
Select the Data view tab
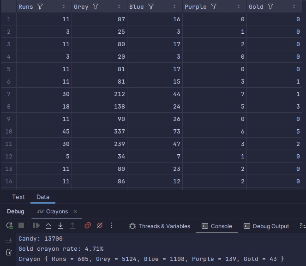tap(43, 197)
